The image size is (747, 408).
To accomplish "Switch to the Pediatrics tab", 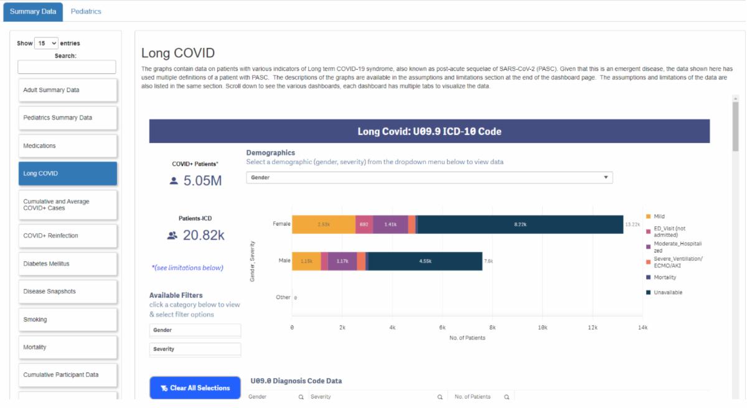I will pos(86,11).
